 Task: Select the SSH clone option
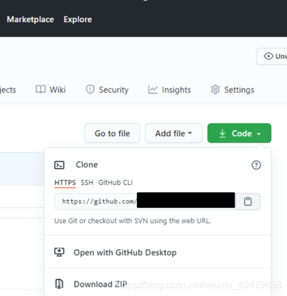pos(87,183)
